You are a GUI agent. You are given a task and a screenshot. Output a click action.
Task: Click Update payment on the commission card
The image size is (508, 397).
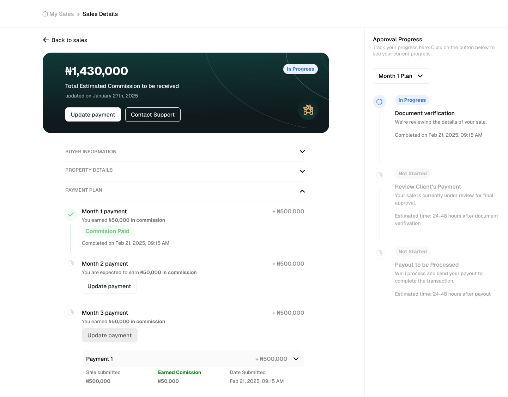pos(93,114)
